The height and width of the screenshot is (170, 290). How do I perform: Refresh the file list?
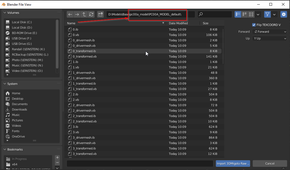(91, 14)
